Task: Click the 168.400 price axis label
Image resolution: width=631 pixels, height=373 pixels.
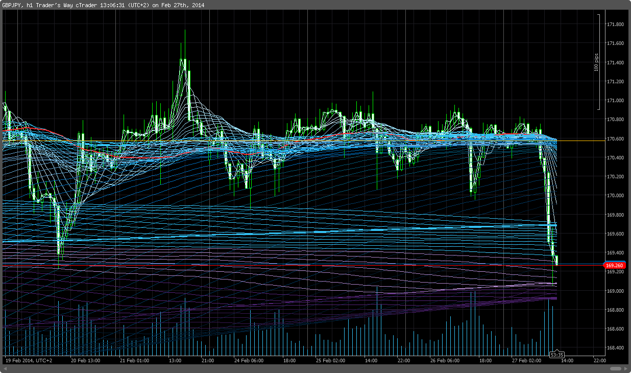Action: click(614, 348)
